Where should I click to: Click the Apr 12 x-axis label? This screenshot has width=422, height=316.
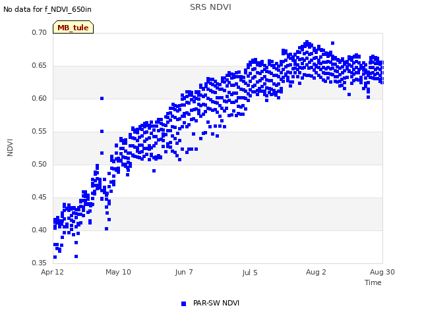point(52,272)
